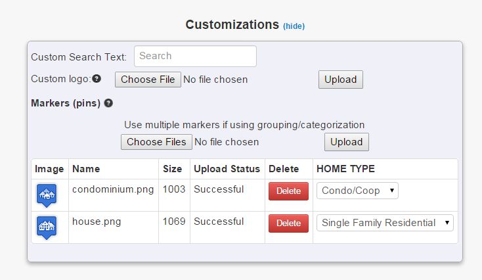Viewport: 482px width, 280px height.
Task: Select the house.png file name cell
Action: click(x=97, y=222)
